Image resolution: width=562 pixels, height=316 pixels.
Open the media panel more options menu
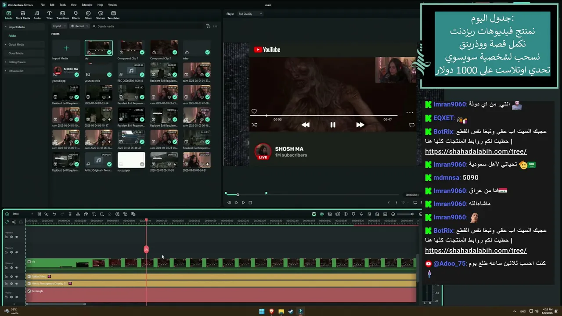[x=215, y=26]
